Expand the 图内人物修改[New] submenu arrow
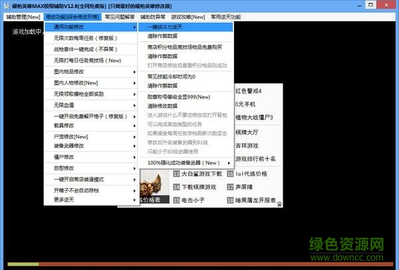The height and width of the screenshot is (270, 399). pos(134,83)
